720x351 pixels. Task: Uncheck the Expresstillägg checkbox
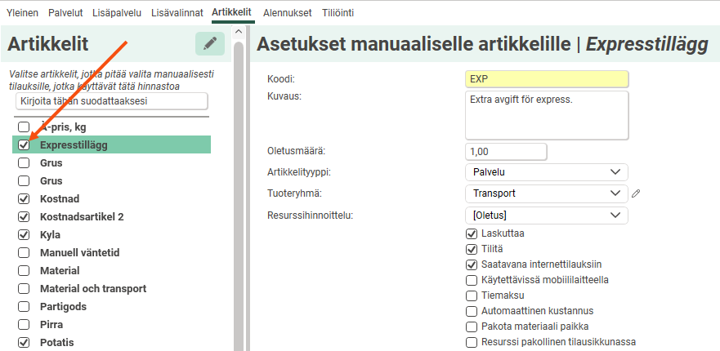(24, 145)
